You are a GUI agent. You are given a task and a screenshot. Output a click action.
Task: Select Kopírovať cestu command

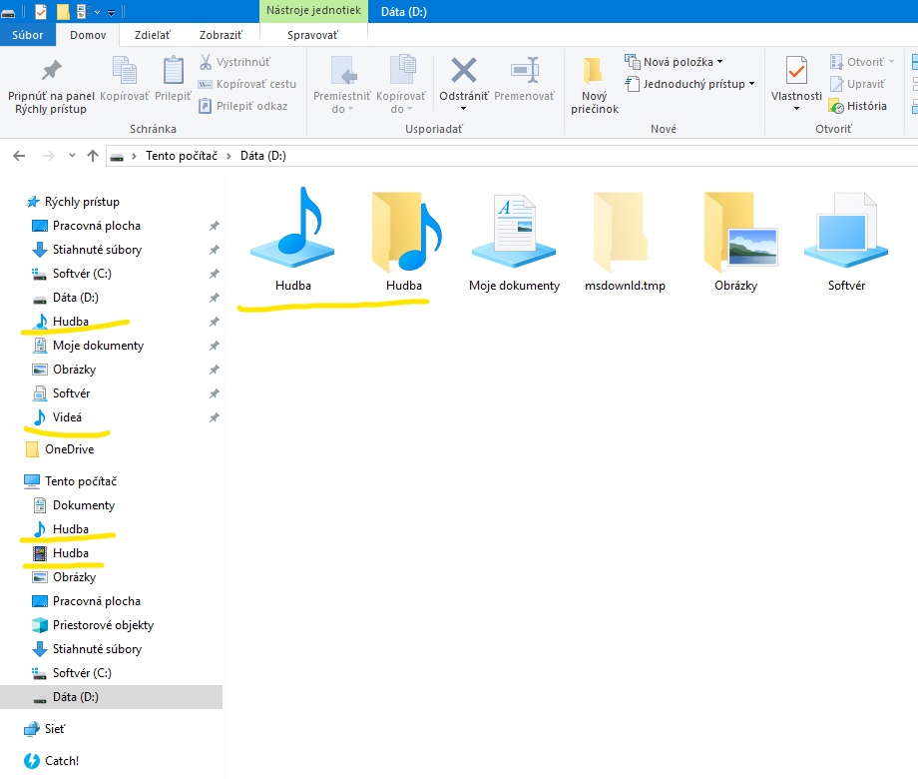click(247, 84)
